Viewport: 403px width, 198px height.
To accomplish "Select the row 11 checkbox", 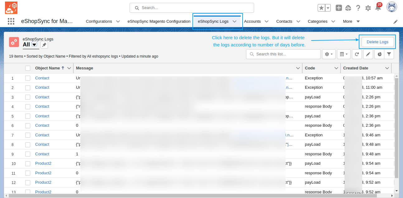I will click(28, 173).
